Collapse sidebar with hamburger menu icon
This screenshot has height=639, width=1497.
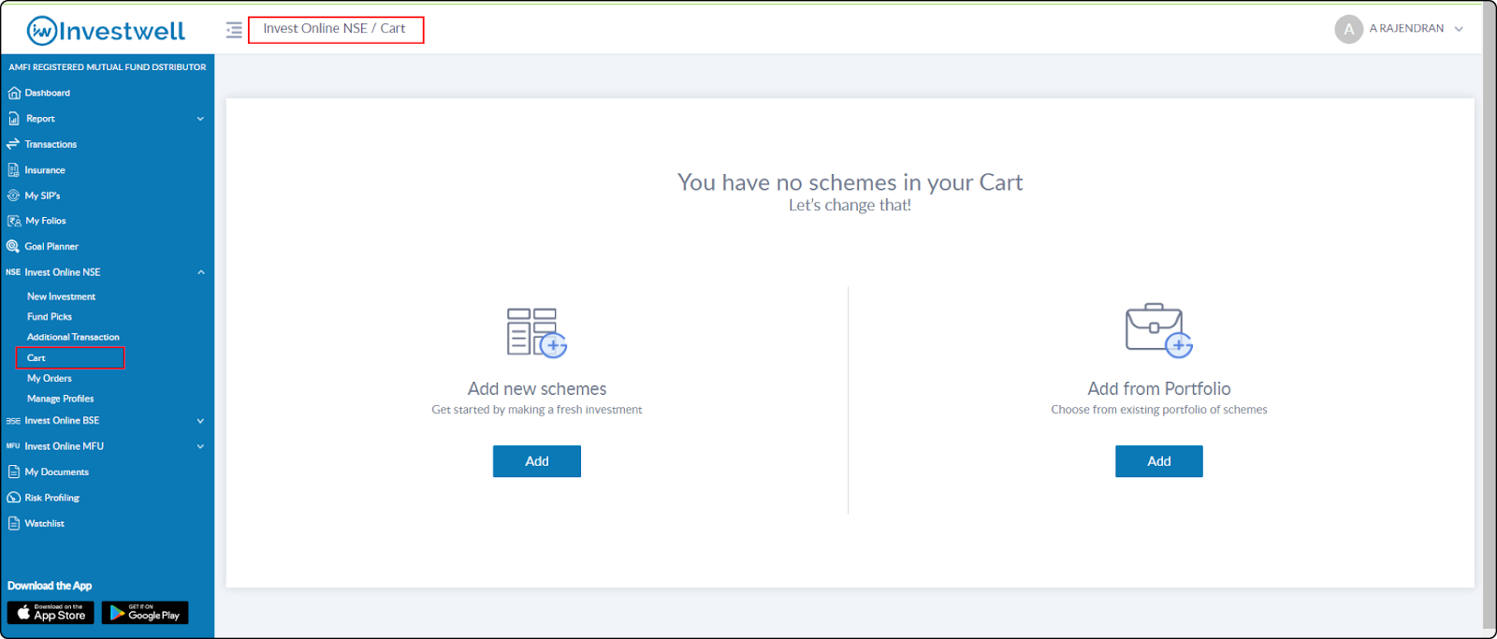(234, 30)
